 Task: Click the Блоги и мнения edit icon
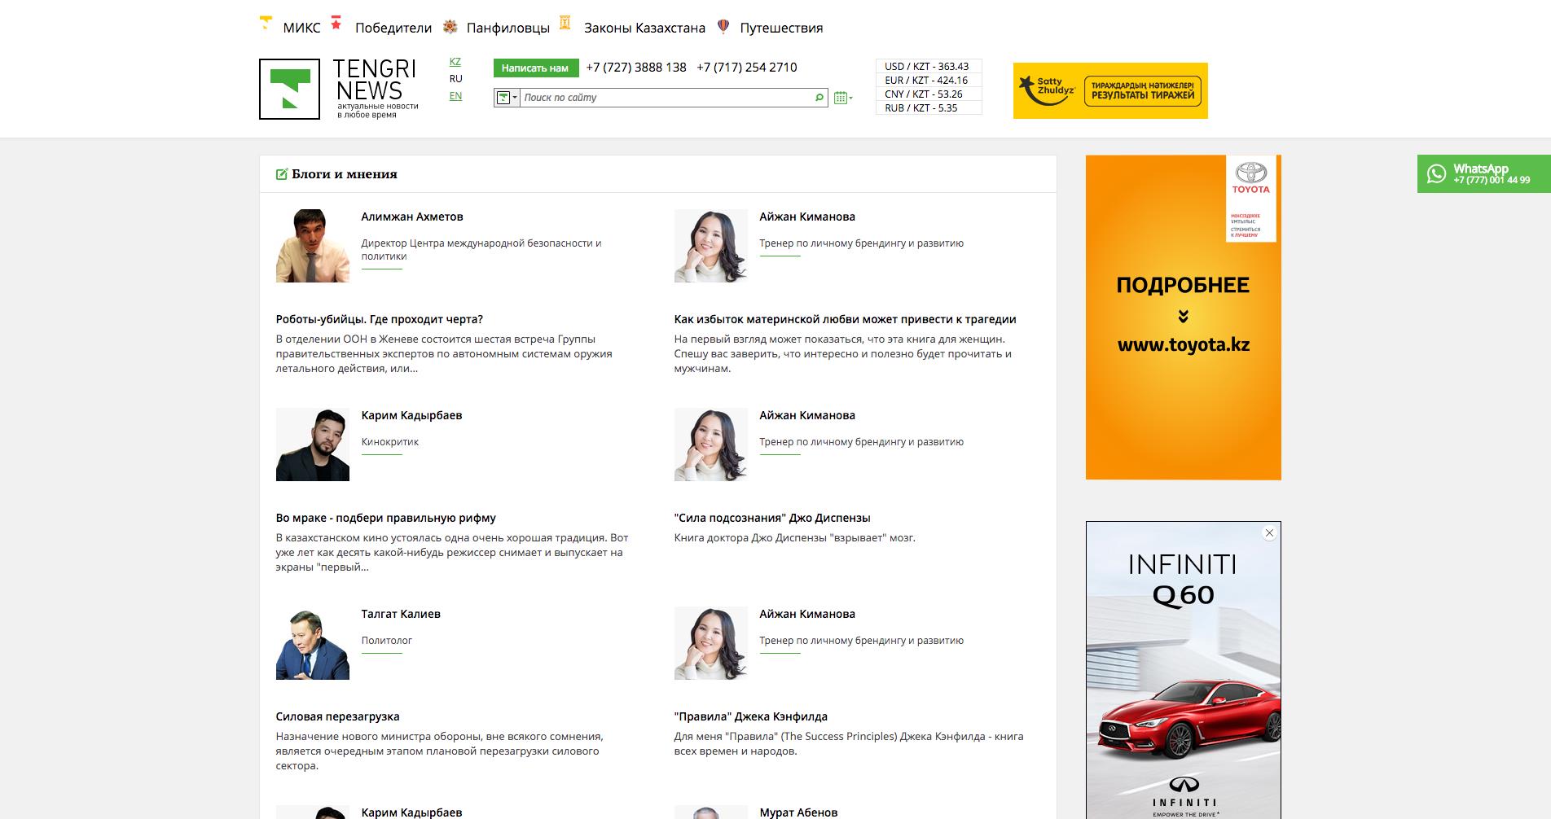282,174
